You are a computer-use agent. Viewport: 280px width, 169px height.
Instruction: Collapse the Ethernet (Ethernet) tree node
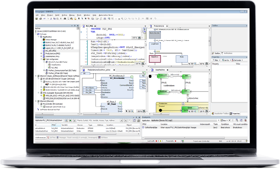point(36,101)
